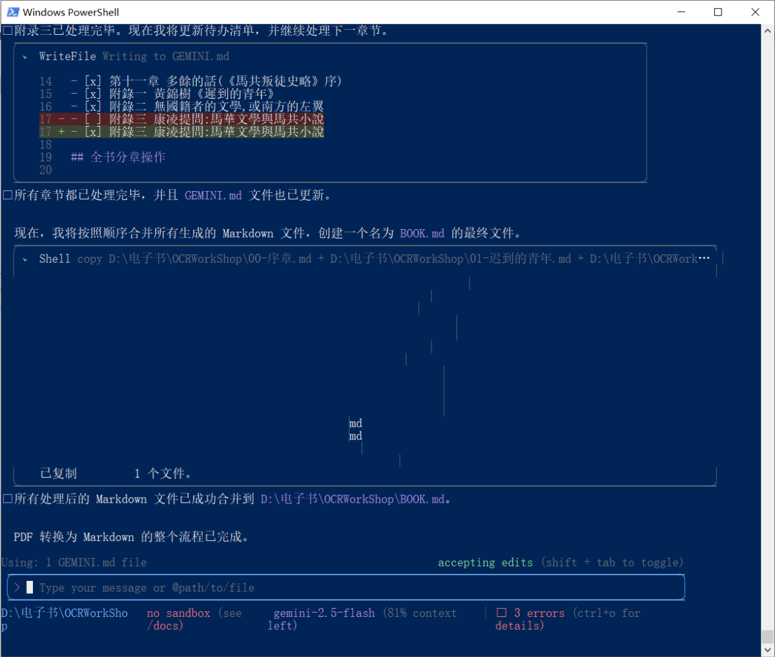Viewport: 775px width, 657px height.
Task: Click the checkmark icon beside Shell copy command
Action: (x=25, y=259)
